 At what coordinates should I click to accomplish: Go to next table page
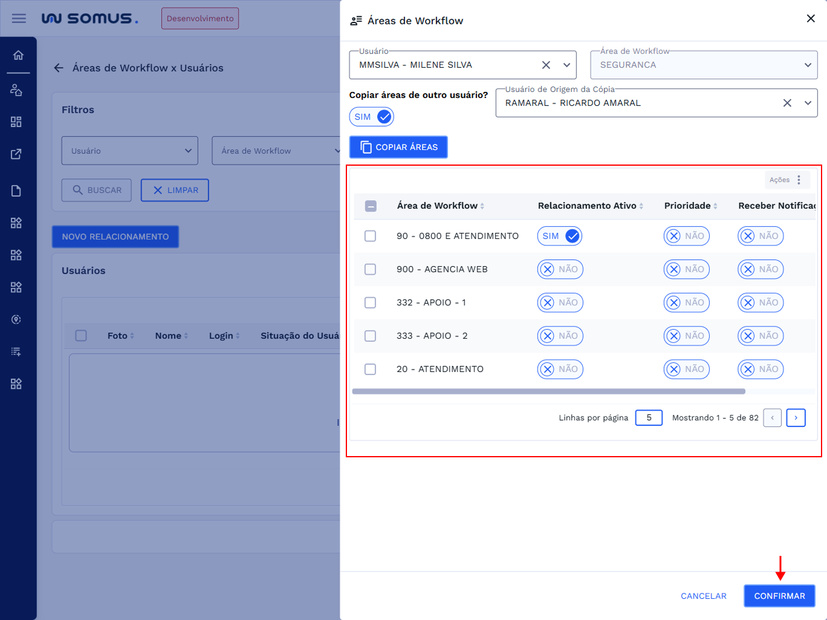point(796,418)
